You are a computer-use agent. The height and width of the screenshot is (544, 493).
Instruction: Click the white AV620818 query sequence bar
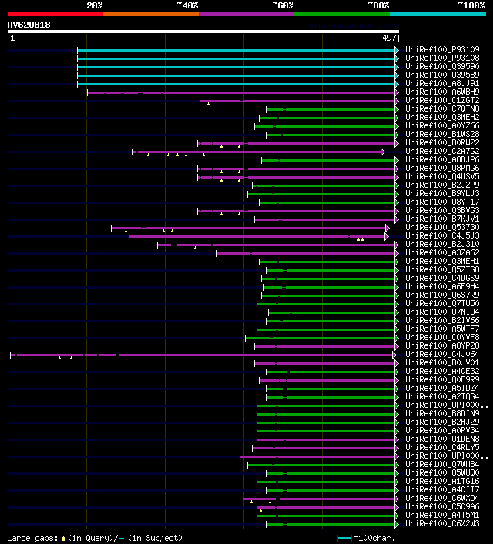coord(203,32)
